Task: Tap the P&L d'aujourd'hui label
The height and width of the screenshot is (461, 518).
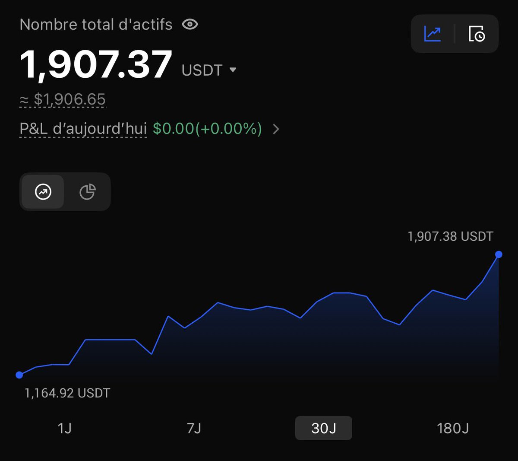Action: 83,129
